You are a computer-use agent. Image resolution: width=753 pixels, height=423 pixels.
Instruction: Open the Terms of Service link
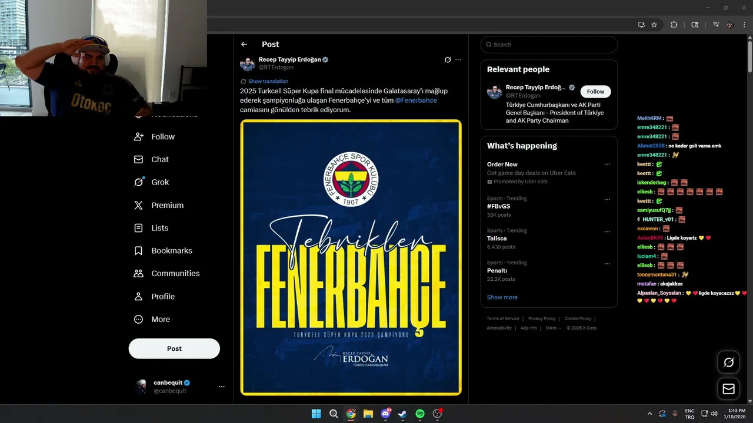pos(503,318)
